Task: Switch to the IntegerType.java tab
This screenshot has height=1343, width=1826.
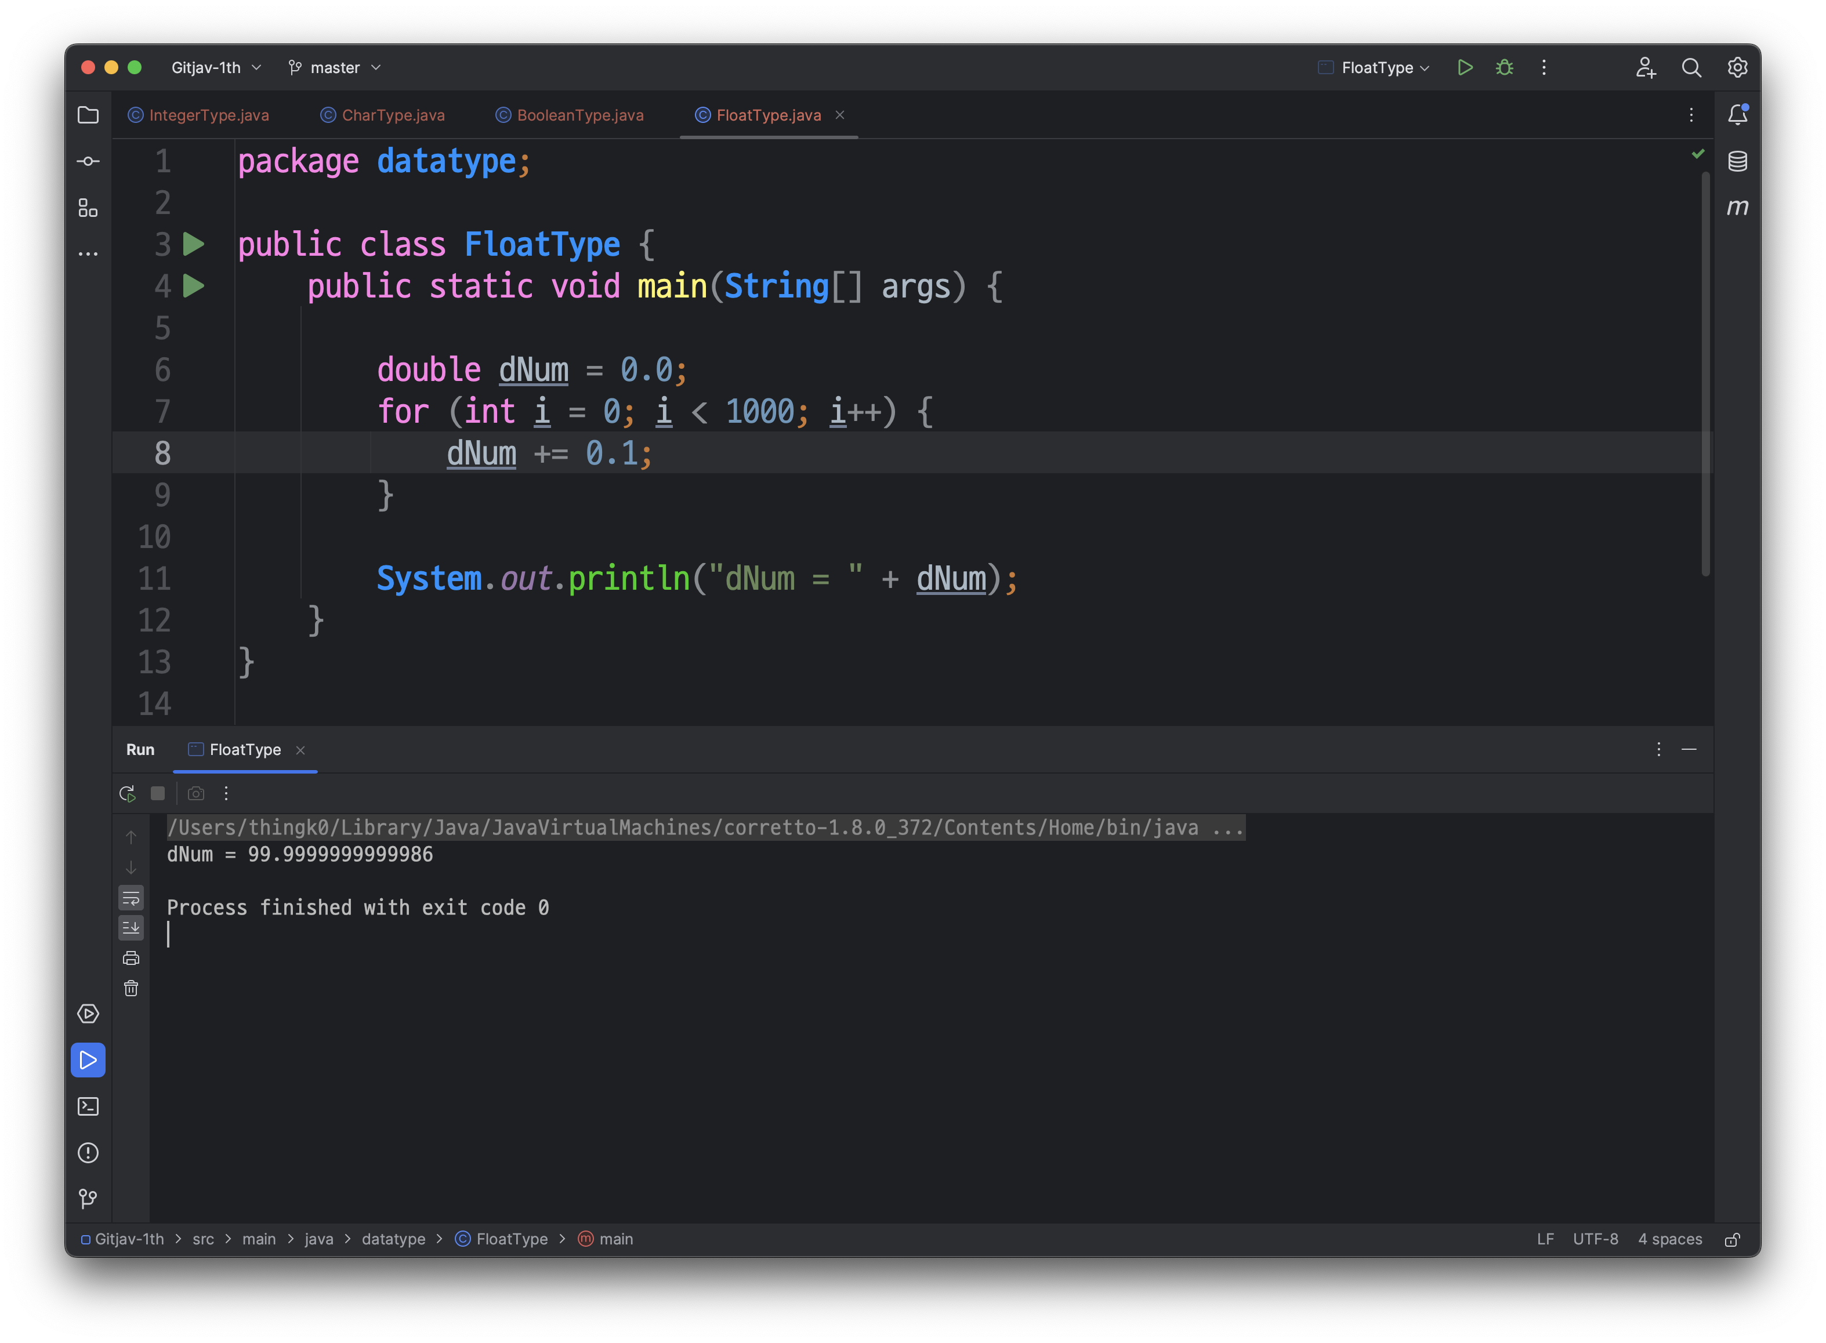Action: 208,115
